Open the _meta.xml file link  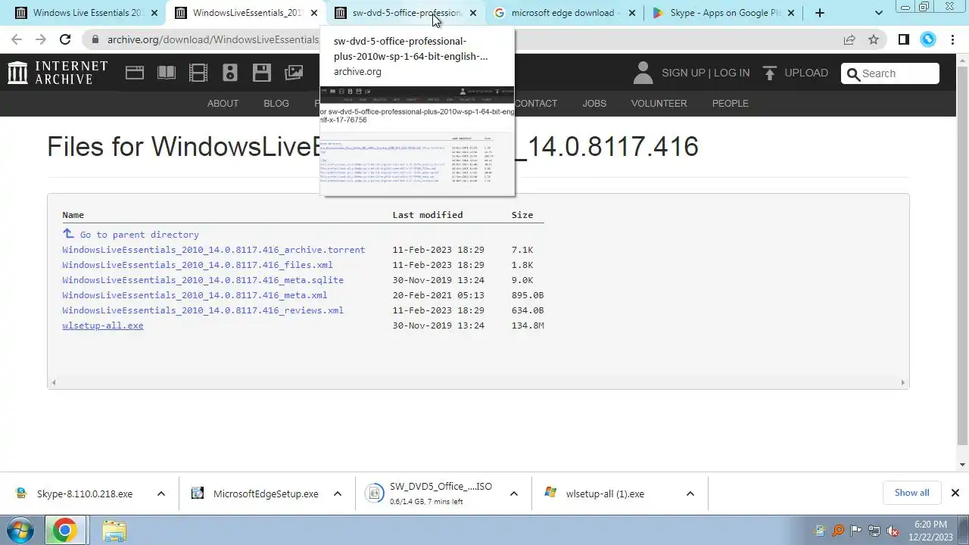tap(195, 295)
